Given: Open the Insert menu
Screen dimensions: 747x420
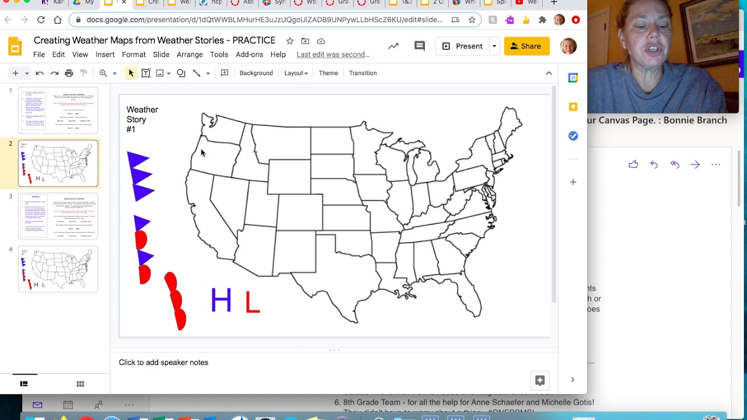Looking at the screenshot, I should coord(105,54).
